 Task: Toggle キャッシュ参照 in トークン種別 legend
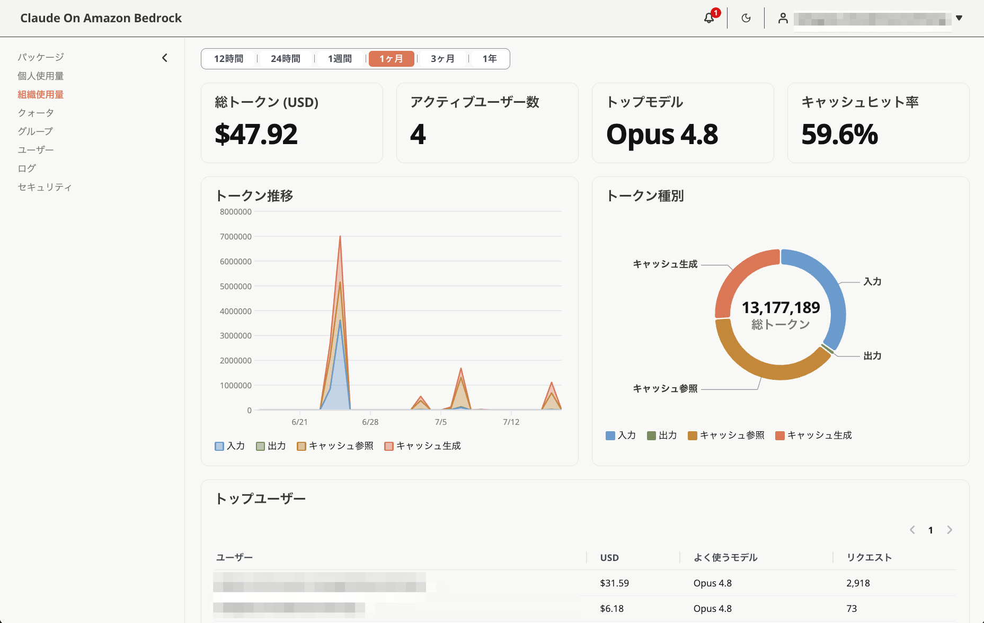pyautogui.click(x=726, y=435)
